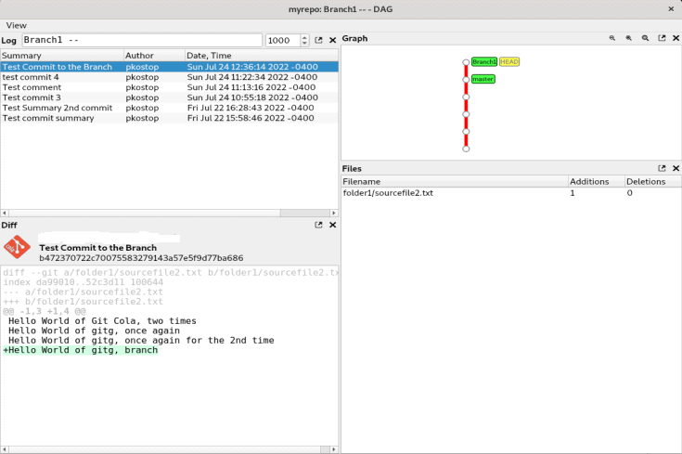
Task: Close the Graph panel
Action: (x=676, y=38)
